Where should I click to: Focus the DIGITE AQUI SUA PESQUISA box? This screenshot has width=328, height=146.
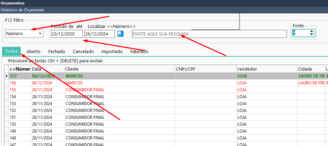pyautogui.click(x=209, y=34)
